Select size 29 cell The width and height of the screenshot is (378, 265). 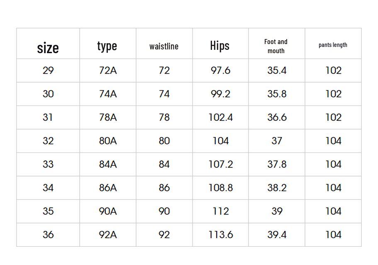(48, 71)
